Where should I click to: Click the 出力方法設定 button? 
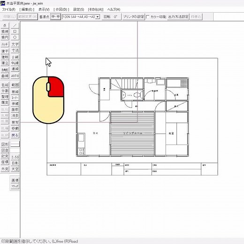coord(178,17)
